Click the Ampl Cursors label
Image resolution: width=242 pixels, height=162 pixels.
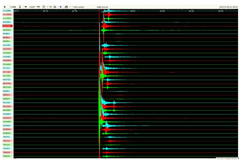[x=103, y=7]
